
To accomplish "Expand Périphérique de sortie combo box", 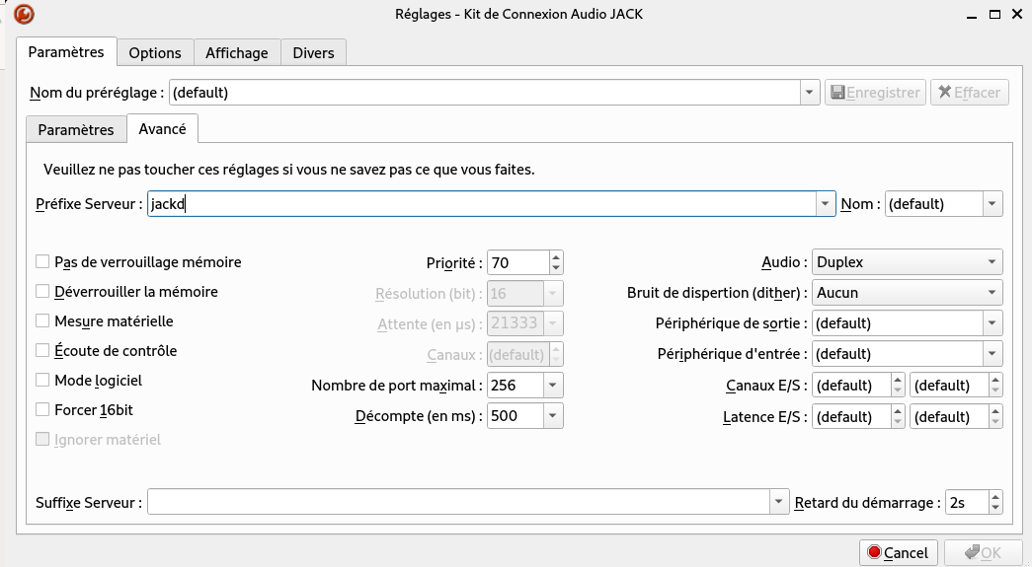I will tap(992, 323).
